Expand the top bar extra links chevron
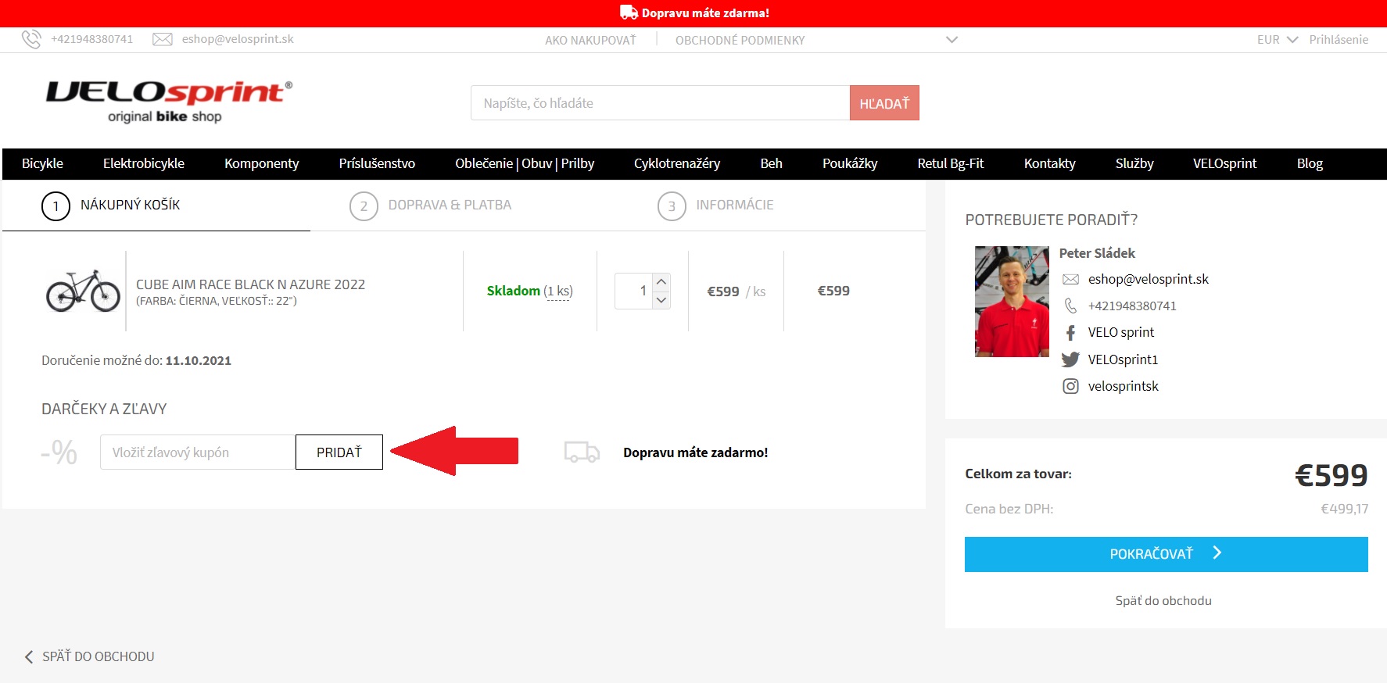The height and width of the screenshot is (683, 1387). click(x=952, y=39)
